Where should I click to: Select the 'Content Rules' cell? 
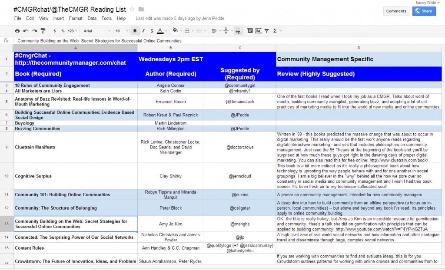[x=76, y=248]
